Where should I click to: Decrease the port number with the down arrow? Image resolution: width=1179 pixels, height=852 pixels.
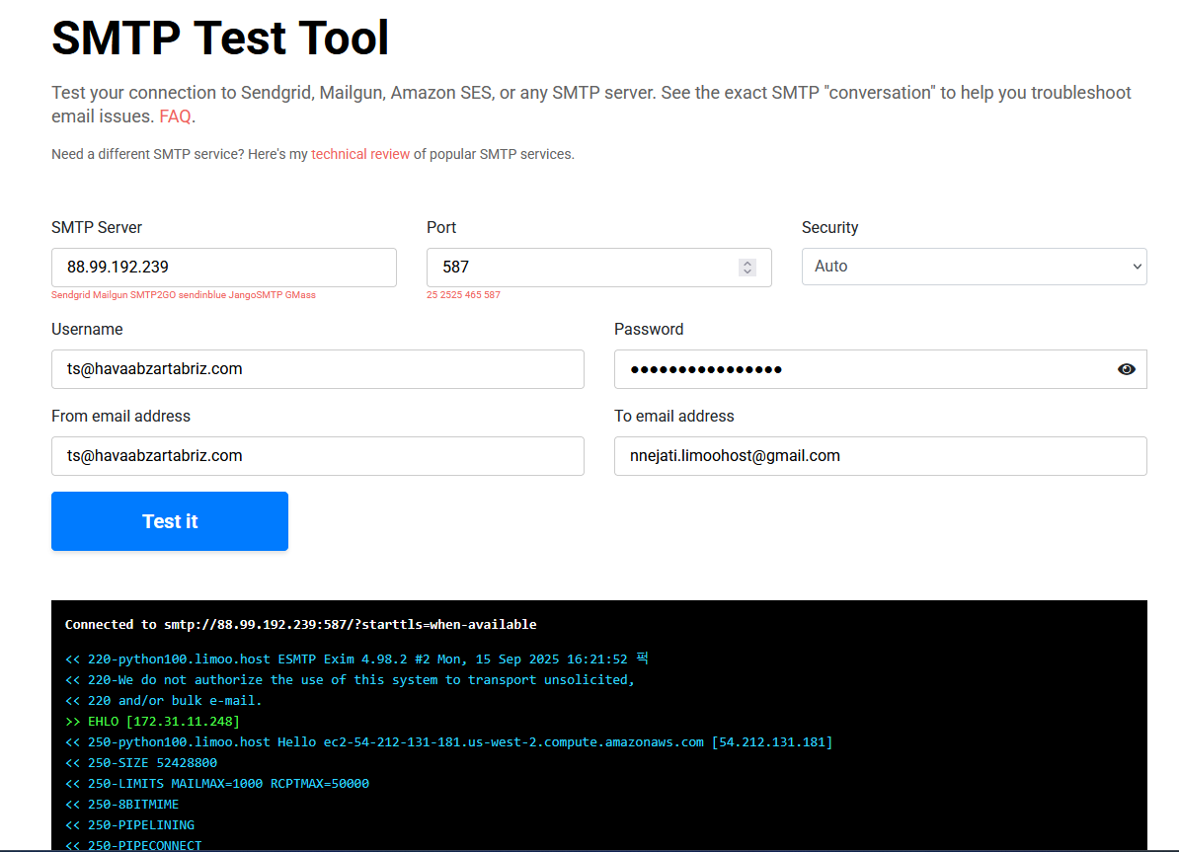pyautogui.click(x=747, y=271)
